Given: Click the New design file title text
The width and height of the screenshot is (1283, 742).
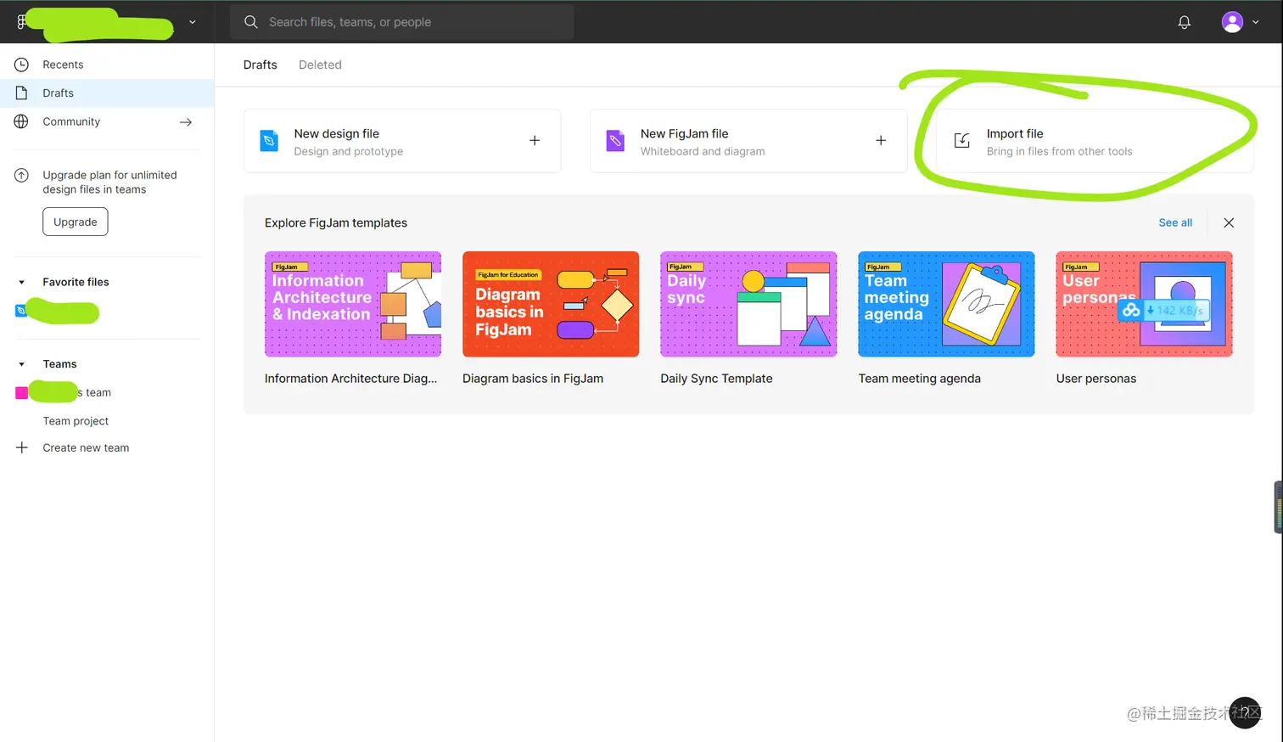Looking at the screenshot, I should tap(337, 133).
